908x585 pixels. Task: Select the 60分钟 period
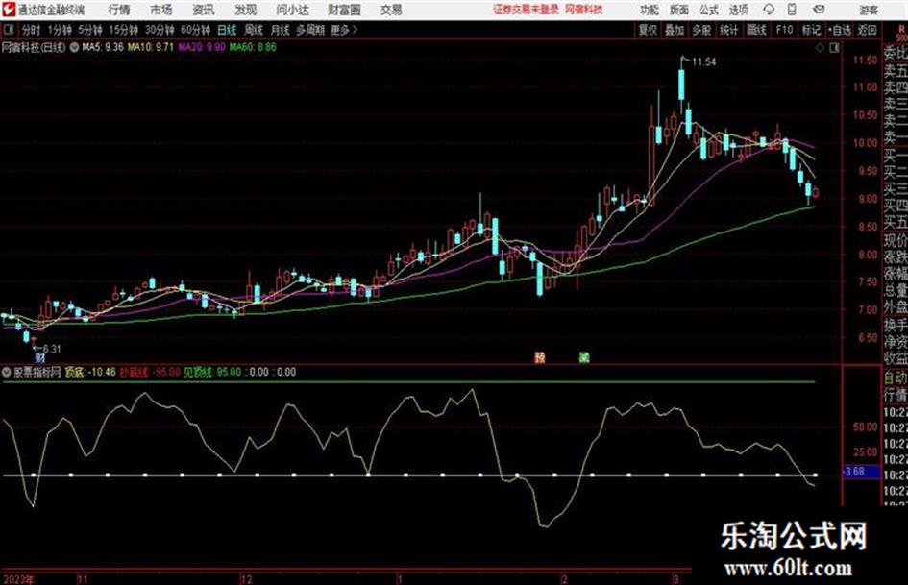coord(195,30)
